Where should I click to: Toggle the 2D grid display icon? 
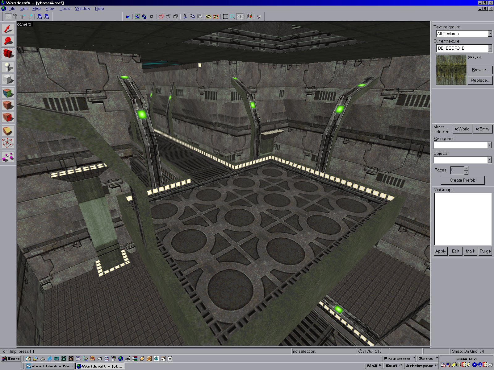pos(8,17)
